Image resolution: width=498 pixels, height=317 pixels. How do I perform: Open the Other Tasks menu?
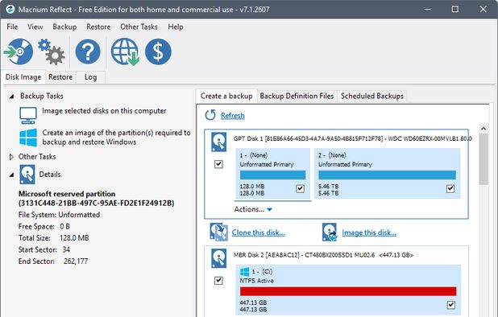click(x=139, y=27)
